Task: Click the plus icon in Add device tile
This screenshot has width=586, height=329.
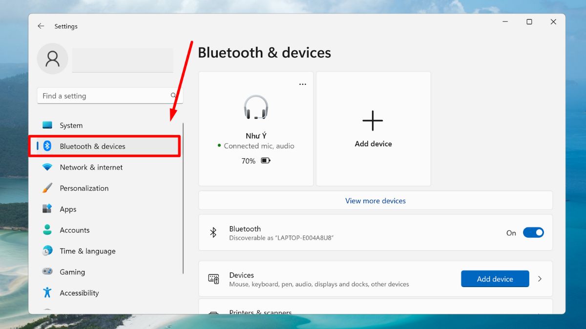Action: point(373,120)
